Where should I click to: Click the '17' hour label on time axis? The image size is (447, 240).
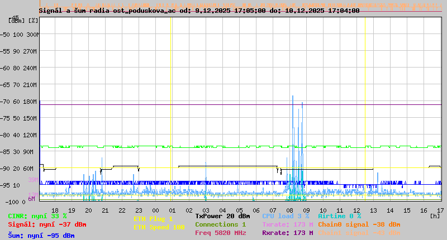tap(440, 210)
